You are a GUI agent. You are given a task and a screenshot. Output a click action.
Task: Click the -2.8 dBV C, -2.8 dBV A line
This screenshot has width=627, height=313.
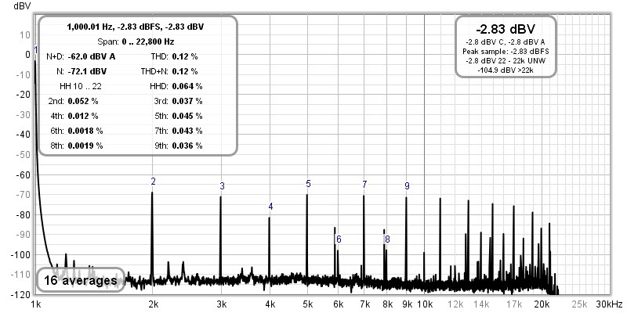pyautogui.click(x=506, y=41)
